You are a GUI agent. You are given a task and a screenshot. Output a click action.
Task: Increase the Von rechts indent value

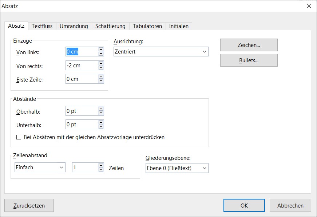click(101, 63)
